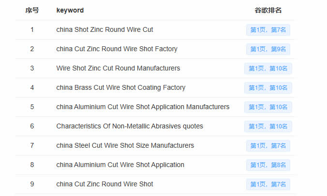Screen dimensions: 327x196
Task: Open rank badge for Non-Metallic Abrasives row
Action: (268, 126)
